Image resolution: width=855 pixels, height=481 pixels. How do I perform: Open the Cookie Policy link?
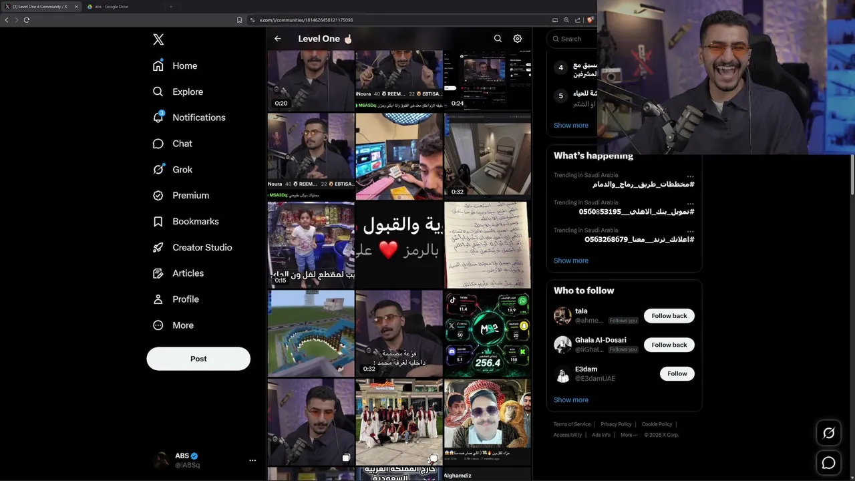coord(657,424)
